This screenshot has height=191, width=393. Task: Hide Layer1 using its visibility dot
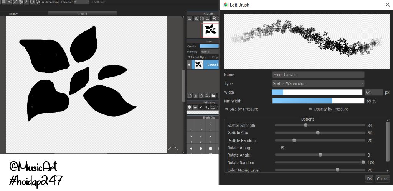point(189,65)
